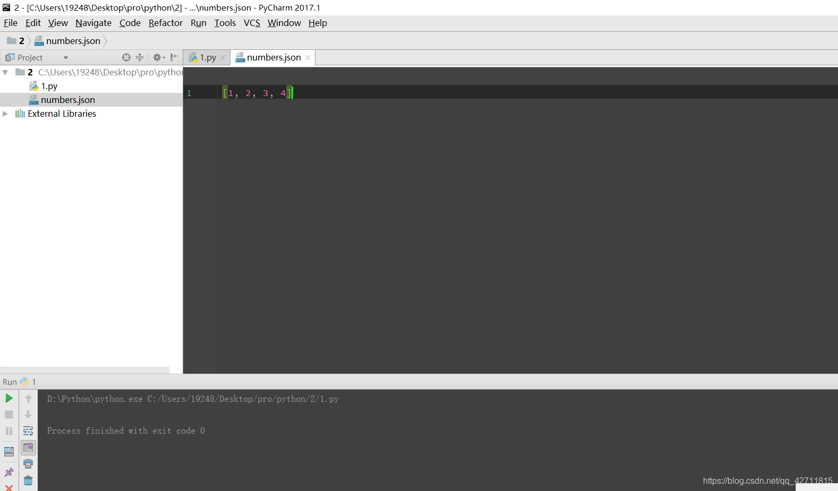This screenshot has width=838, height=491.
Task: Open the Window menu
Action: click(284, 23)
